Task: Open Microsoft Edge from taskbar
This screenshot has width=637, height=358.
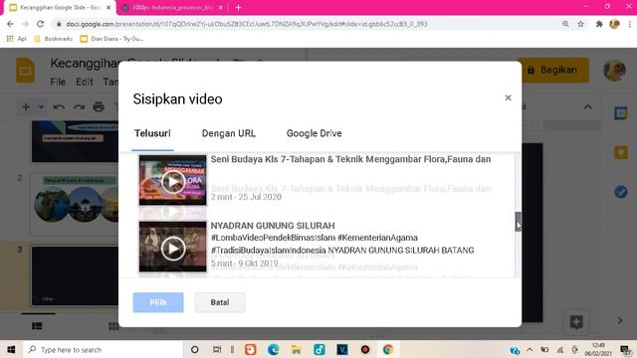Action: coord(274,349)
